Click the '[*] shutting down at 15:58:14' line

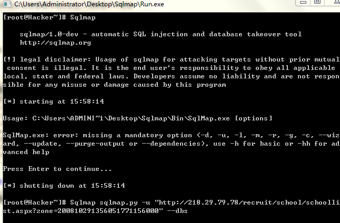point(64,186)
